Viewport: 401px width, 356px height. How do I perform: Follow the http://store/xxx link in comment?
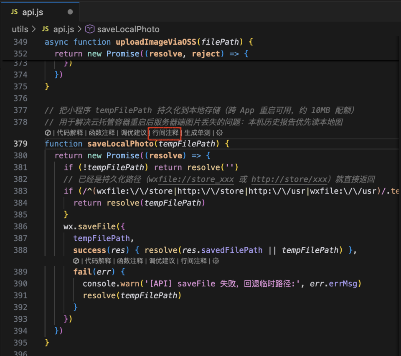tap(289, 179)
